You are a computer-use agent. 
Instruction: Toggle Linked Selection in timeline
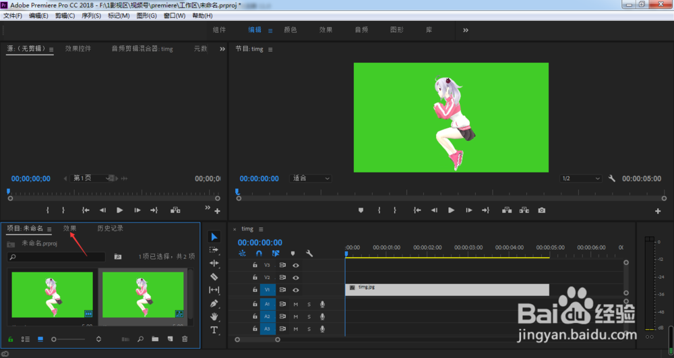pos(276,253)
